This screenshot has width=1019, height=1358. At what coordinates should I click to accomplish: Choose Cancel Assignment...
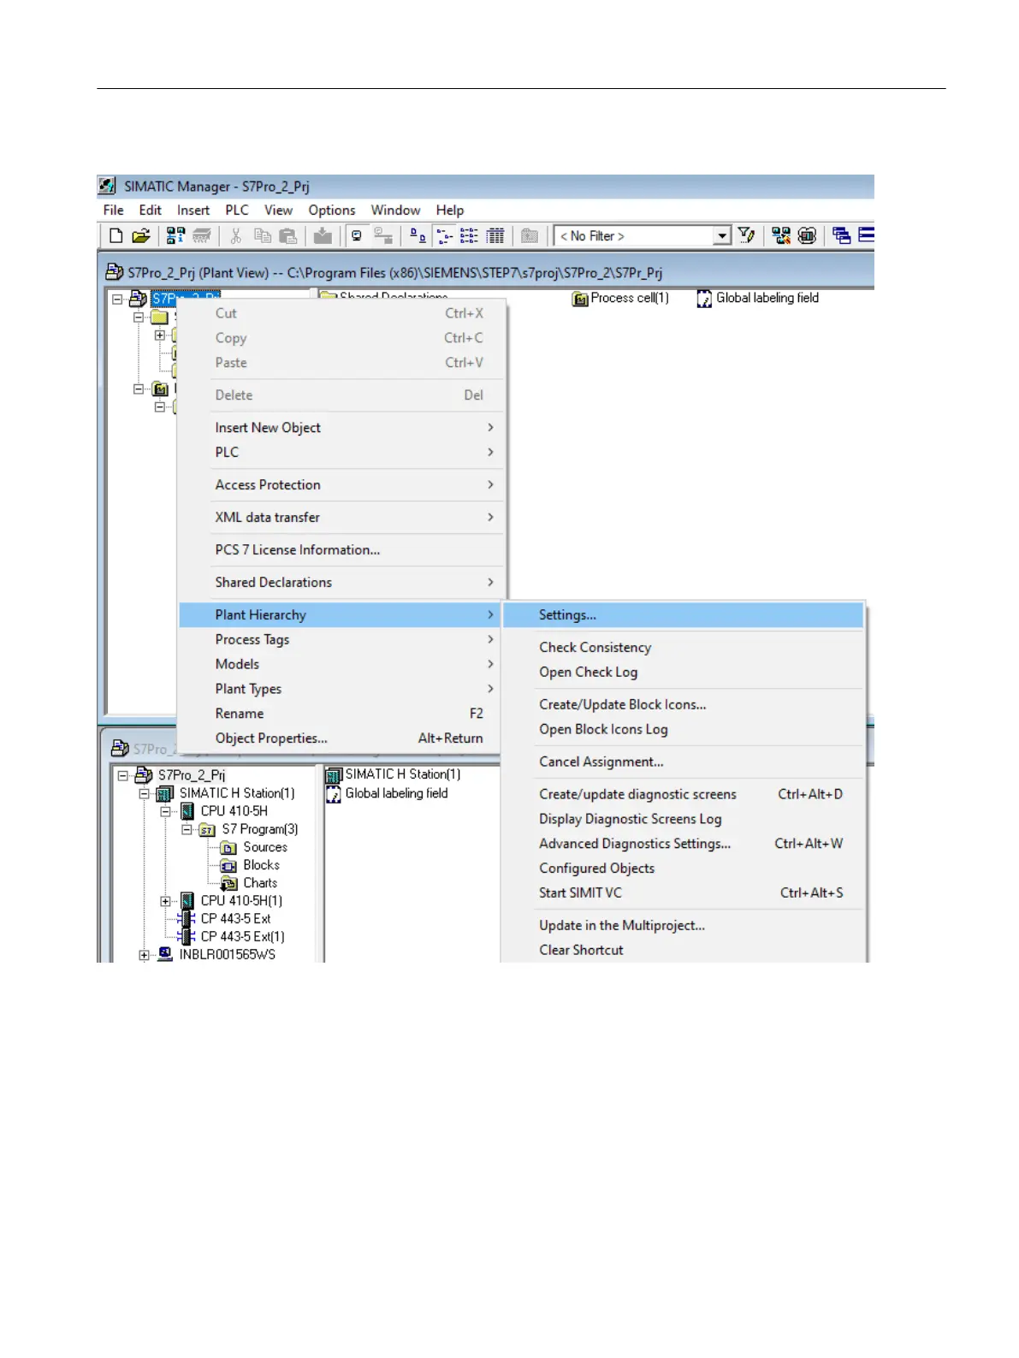[683, 762]
